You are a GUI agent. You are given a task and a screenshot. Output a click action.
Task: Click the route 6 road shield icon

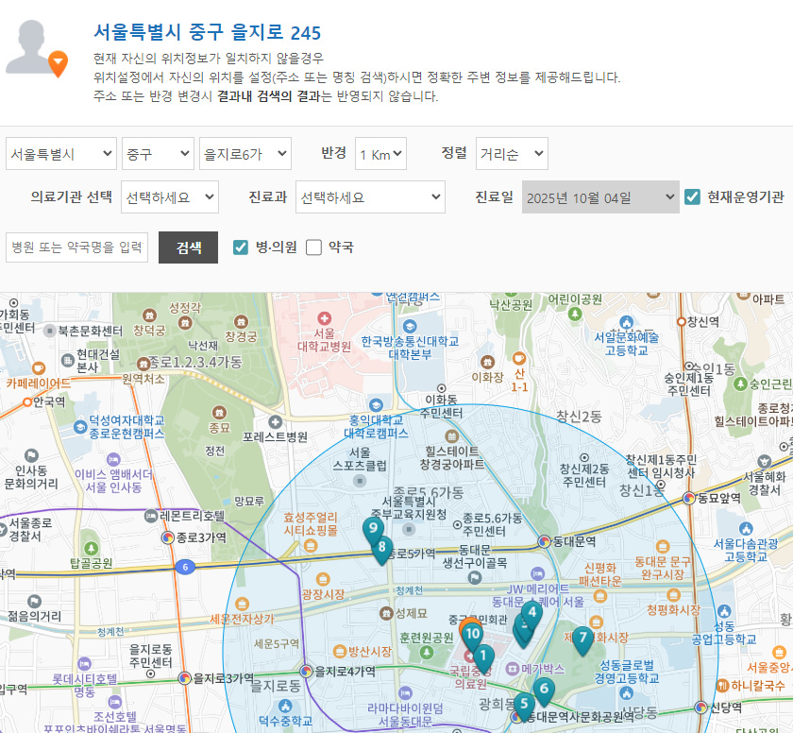(185, 567)
